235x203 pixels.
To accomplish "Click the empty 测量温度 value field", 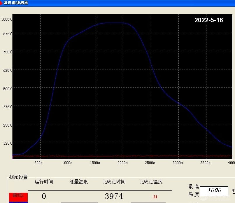I will tap(79, 196).
